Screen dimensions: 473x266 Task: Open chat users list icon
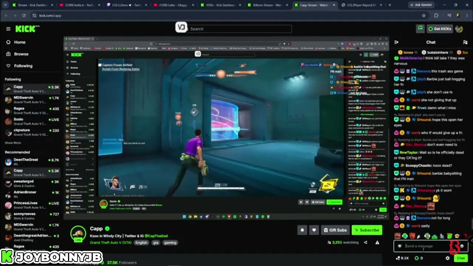[x=465, y=42]
